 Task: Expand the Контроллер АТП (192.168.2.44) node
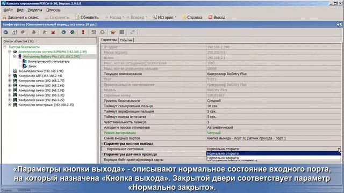[10, 76]
